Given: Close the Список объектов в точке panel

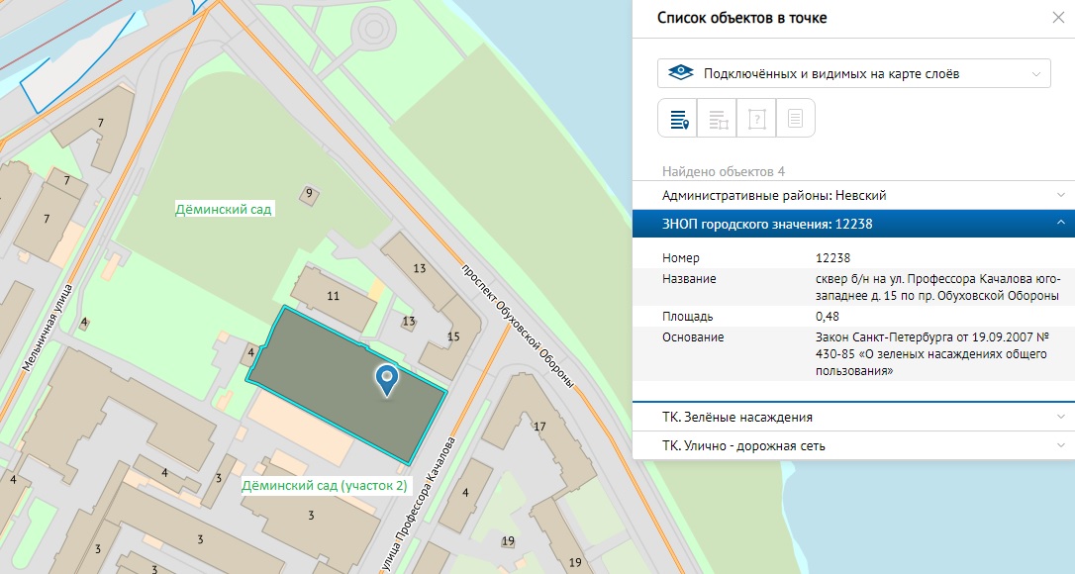Looking at the screenshot, I should click(x=1058, y=18).
